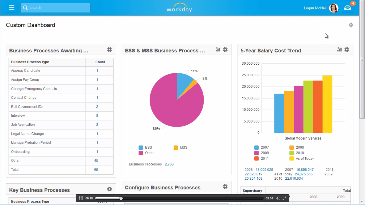Open settings gear for Business Processes Awaiting worklet

[x=109, y=49]
